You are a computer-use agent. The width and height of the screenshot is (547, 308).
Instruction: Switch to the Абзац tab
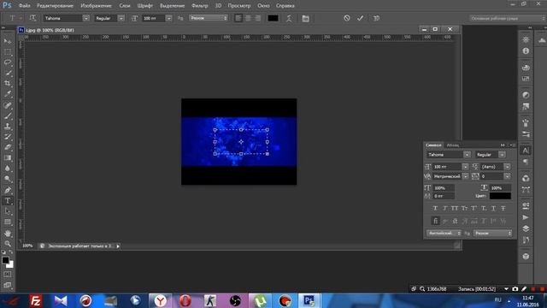453,145
